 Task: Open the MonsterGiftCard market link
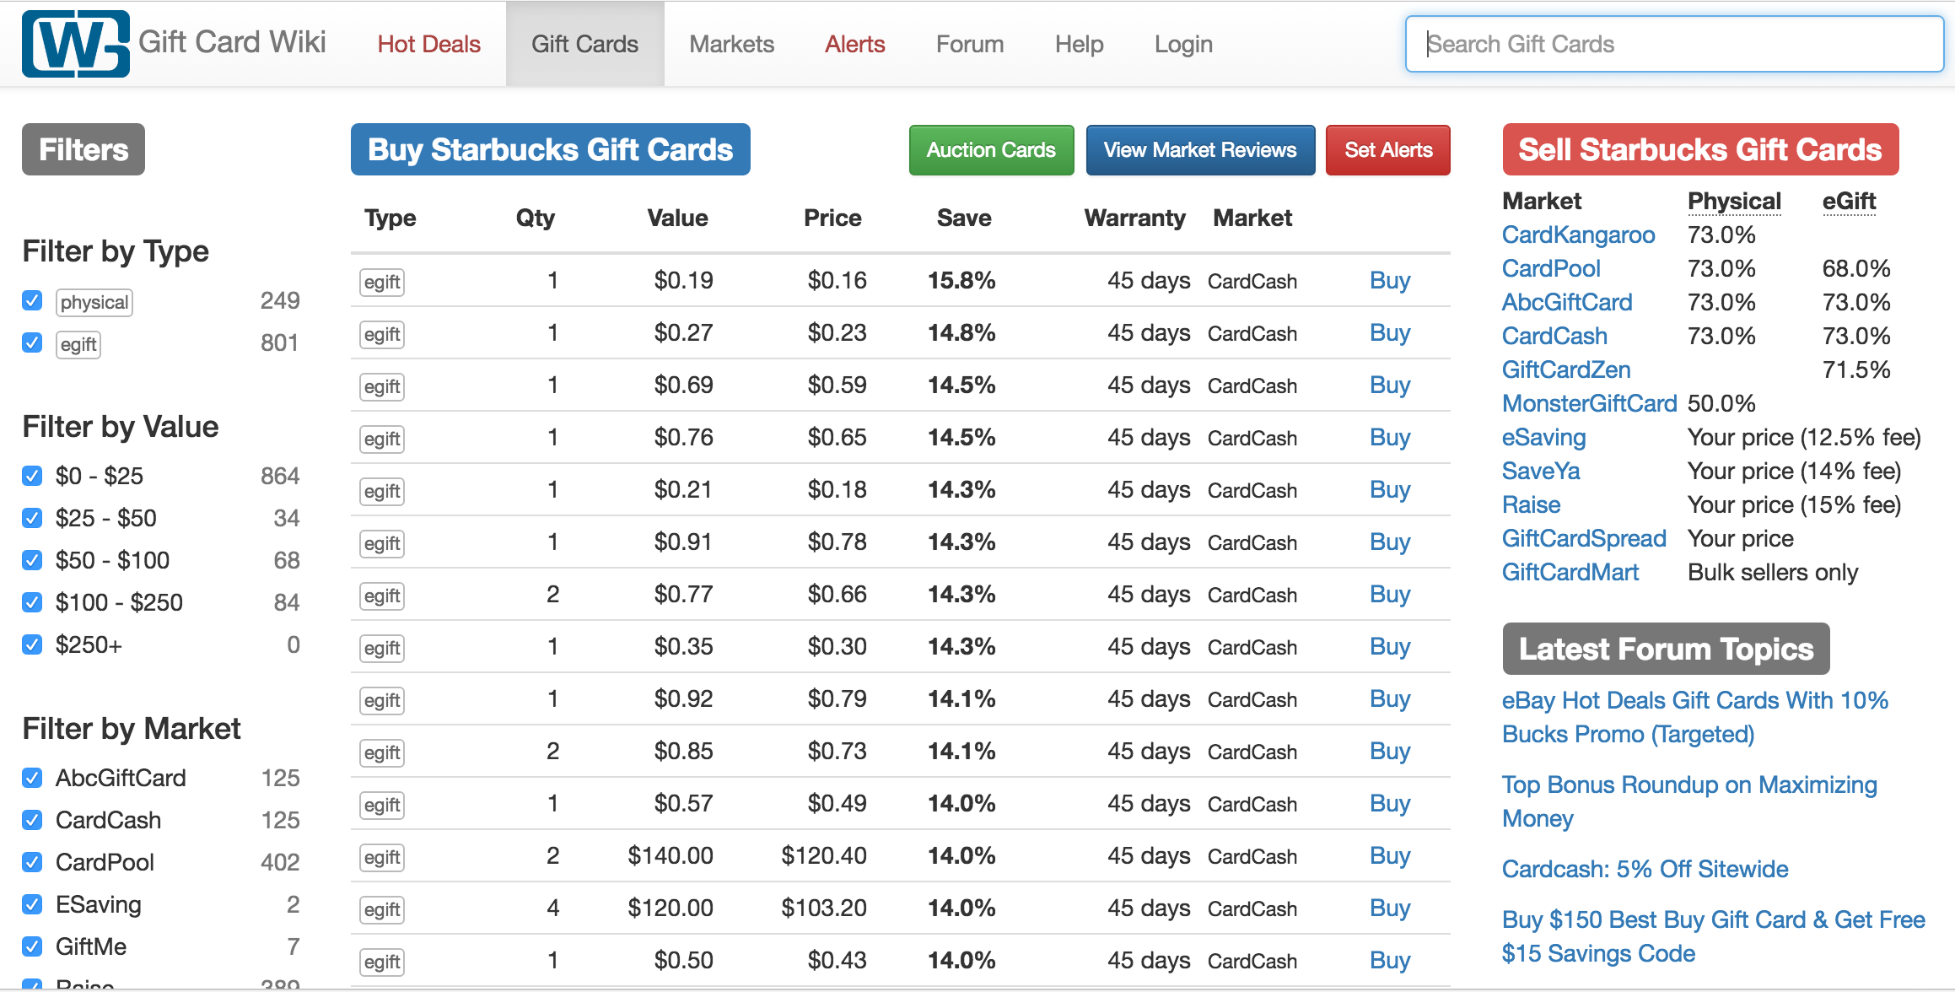(1590, 403)
